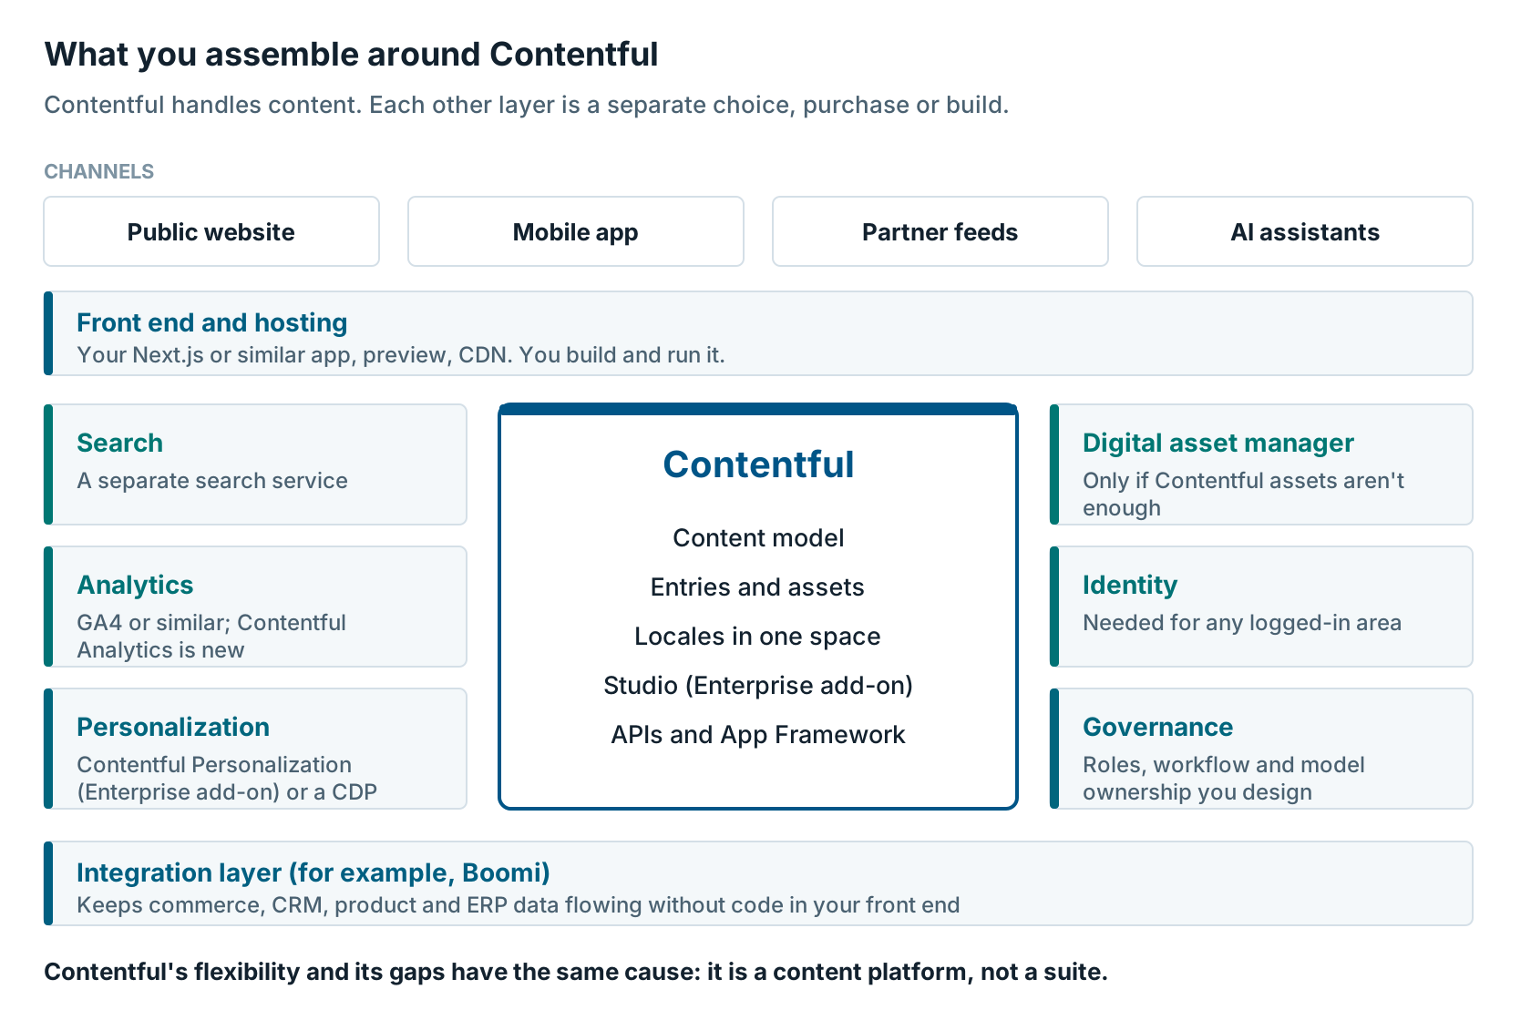Click the Governance card heading
Viewport: 1531px width, 1020px height.
[x=1157, y=727]
